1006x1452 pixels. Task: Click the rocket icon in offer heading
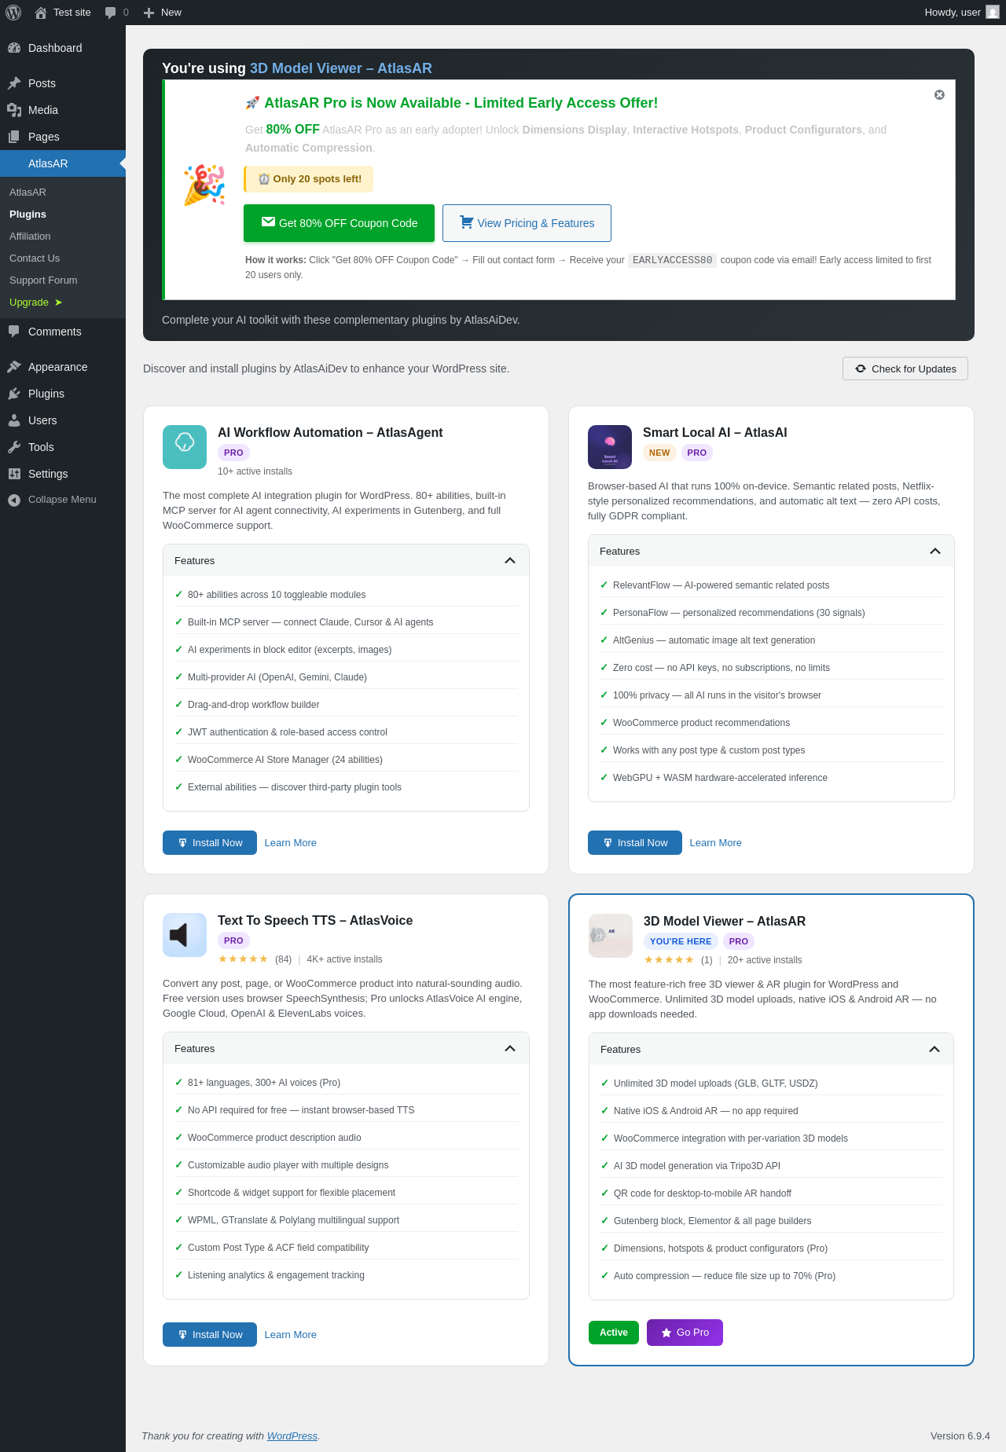coord(252,103)
